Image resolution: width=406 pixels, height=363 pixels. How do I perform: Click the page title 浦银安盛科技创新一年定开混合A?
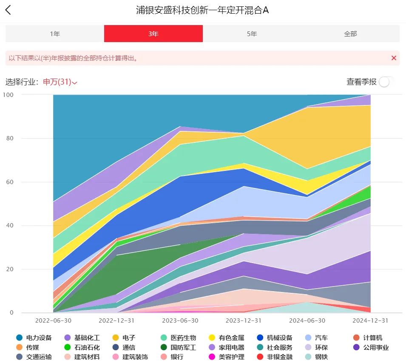pos(202,10)
